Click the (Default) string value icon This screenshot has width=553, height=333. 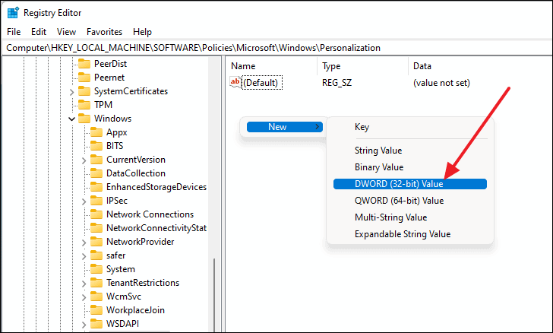tap(235, 82)
